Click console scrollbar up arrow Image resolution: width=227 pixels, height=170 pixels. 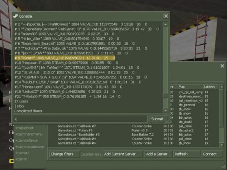(165, 24)
